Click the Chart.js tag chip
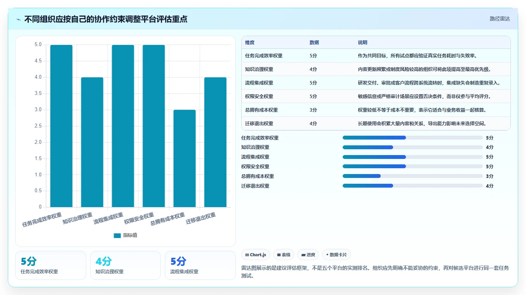Image resolution: width=526 pixels, height=295 pixels. pos(256,255)
